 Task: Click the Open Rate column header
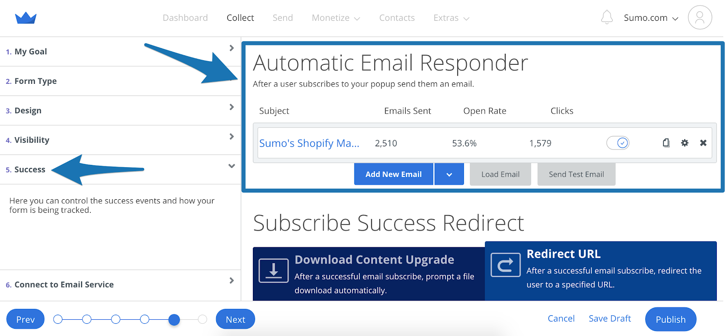(485, 111)
